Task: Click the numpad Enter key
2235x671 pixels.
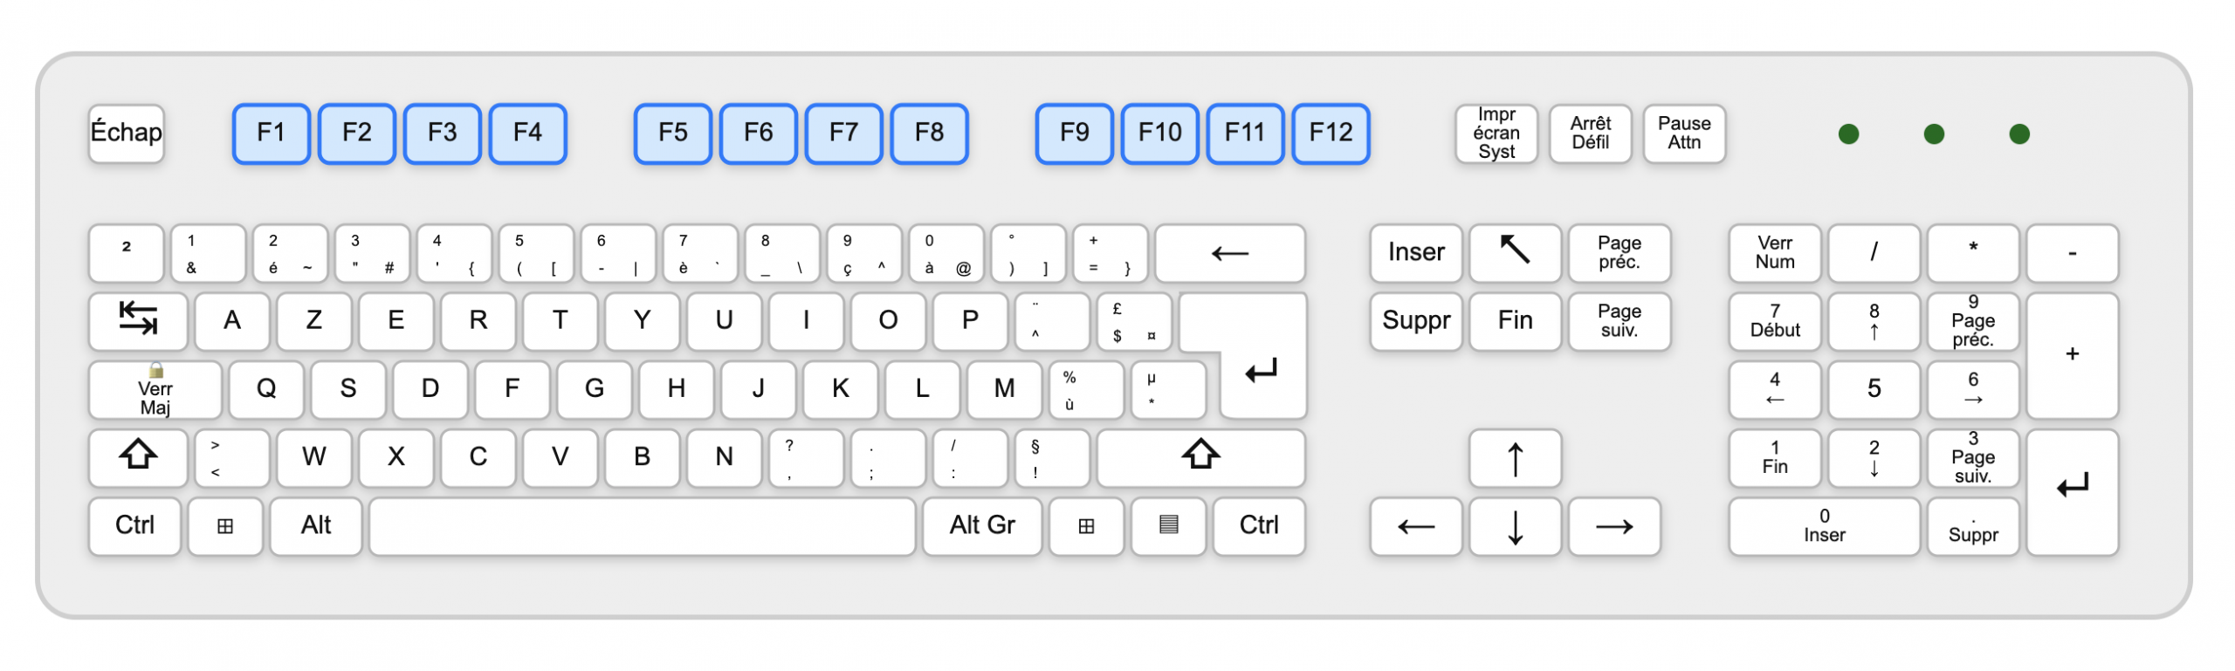Action: (2073, 492)
